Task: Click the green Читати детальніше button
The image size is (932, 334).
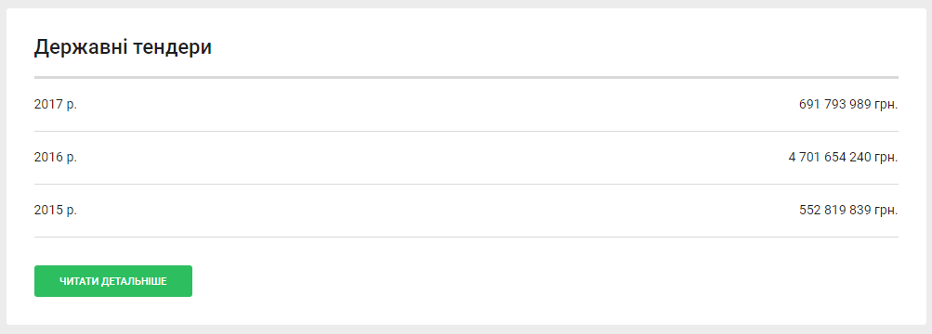Action: (x=113, y=281)
